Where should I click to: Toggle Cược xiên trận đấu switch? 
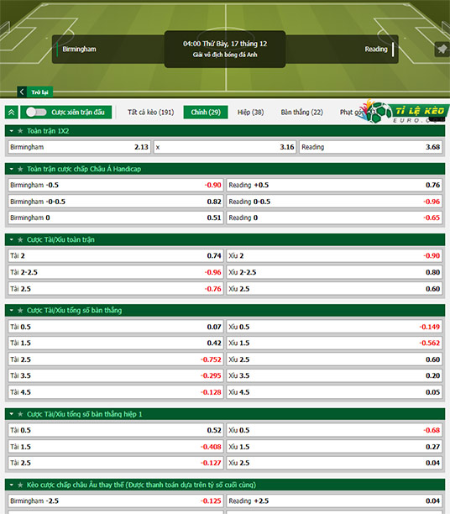tap(36, 112)
